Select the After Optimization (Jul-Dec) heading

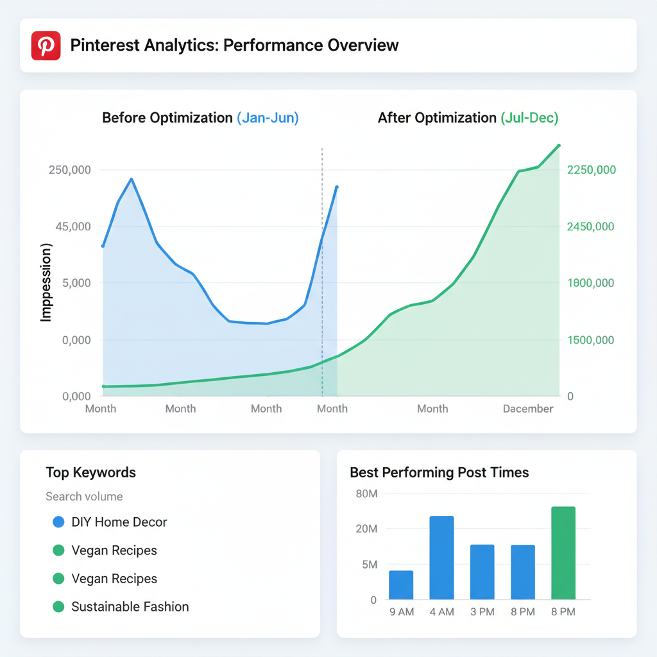coord(468,118)
